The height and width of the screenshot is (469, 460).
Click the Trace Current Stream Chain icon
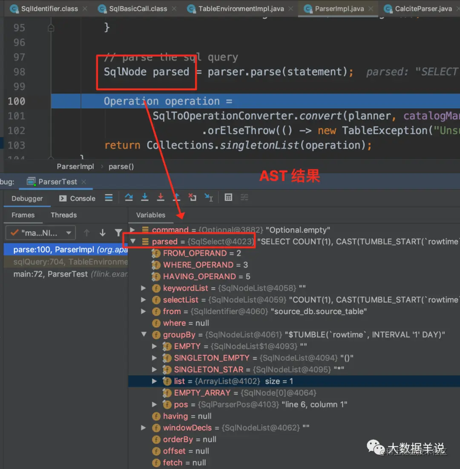click(244, 198)
